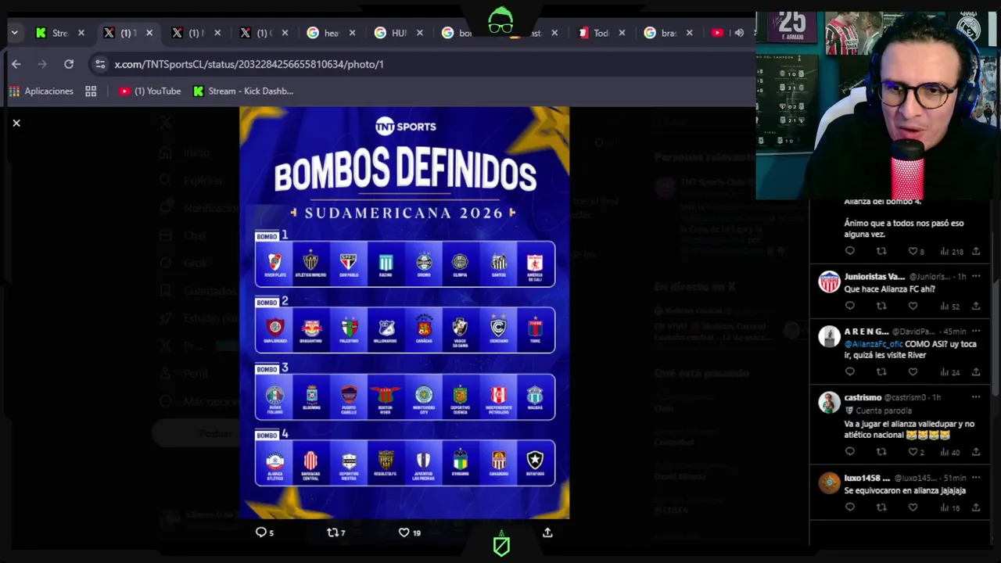Reply to castrismo's alianza valledupar tweet
Screen dimensions: 1001x563
850,451
